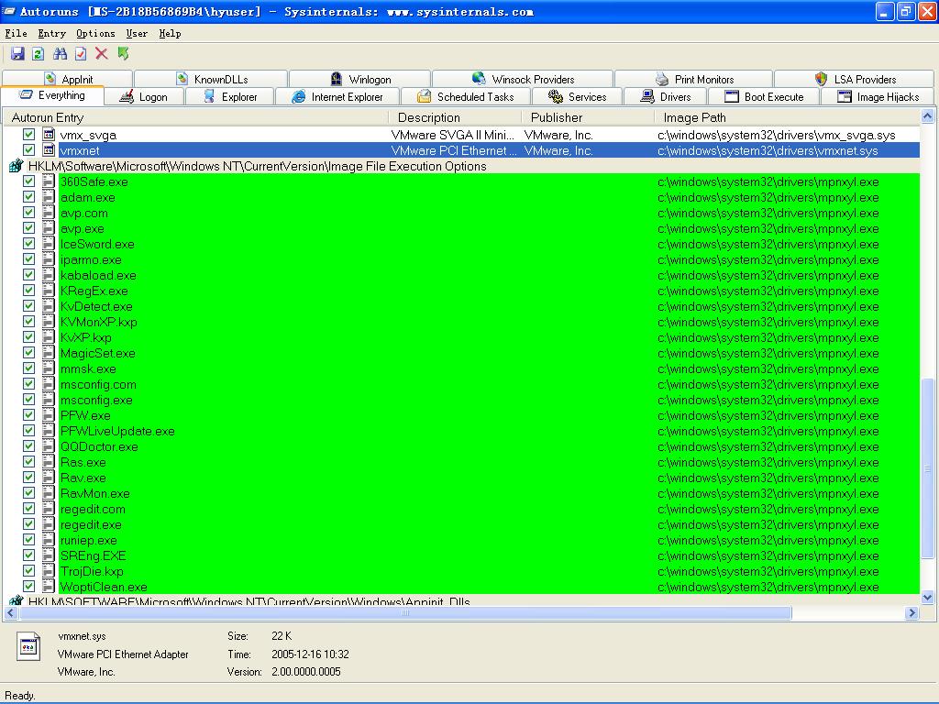Click the red X Delete icon
The width and height of the screenshot is (939, 704).
pos(102,54)
